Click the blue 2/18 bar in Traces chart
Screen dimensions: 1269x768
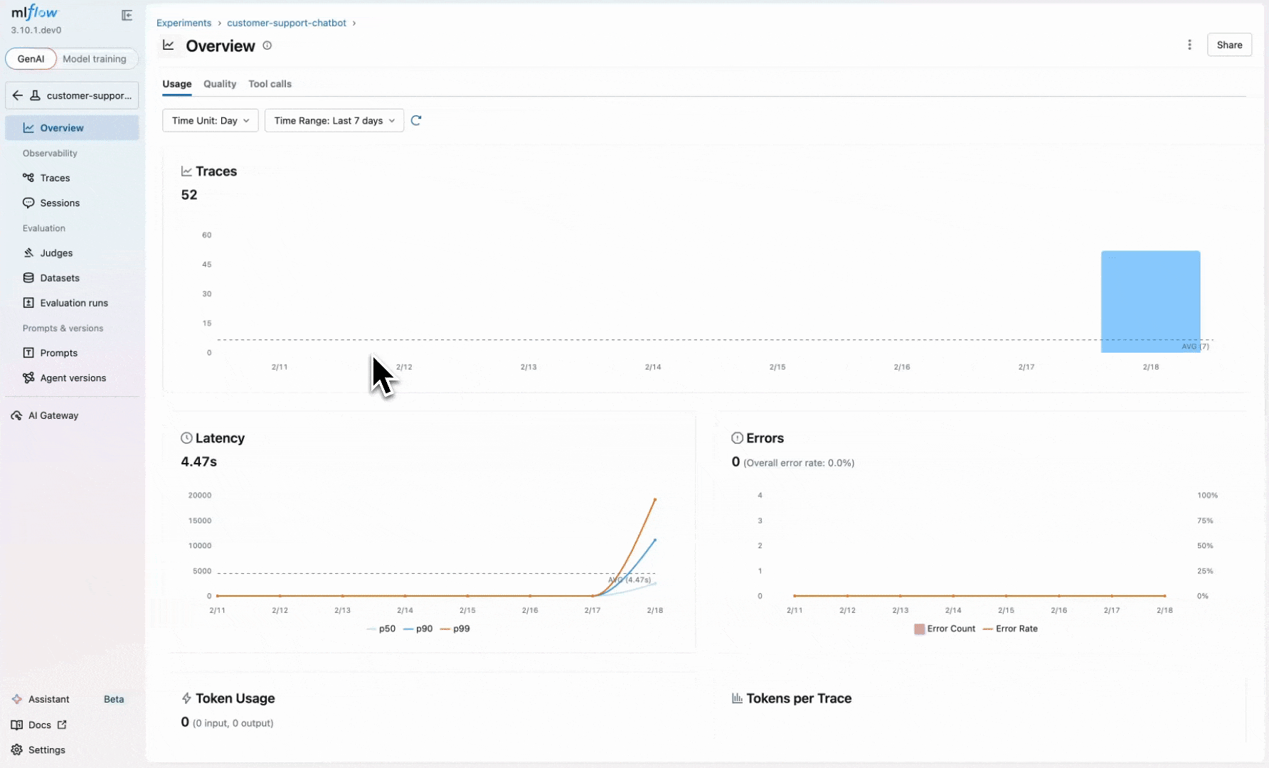tap(1150, 301)
